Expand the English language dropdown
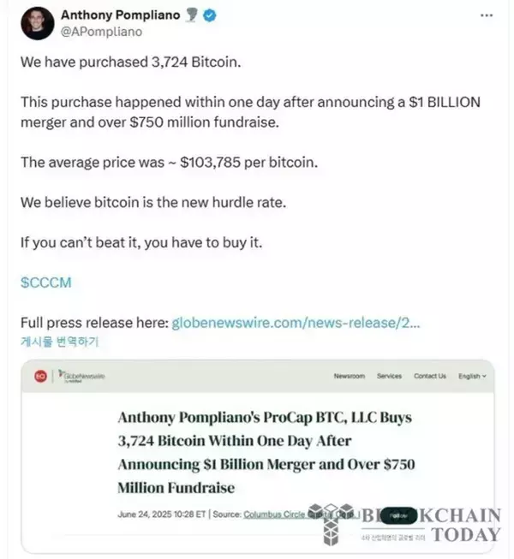Image resolution: width=514 pixels, height=559 pixels. pos(472,376)
